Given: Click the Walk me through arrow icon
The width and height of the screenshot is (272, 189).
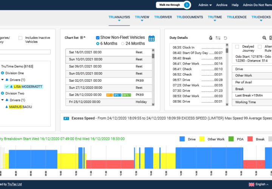Looking at the screenshot, I should click(187, 5).
